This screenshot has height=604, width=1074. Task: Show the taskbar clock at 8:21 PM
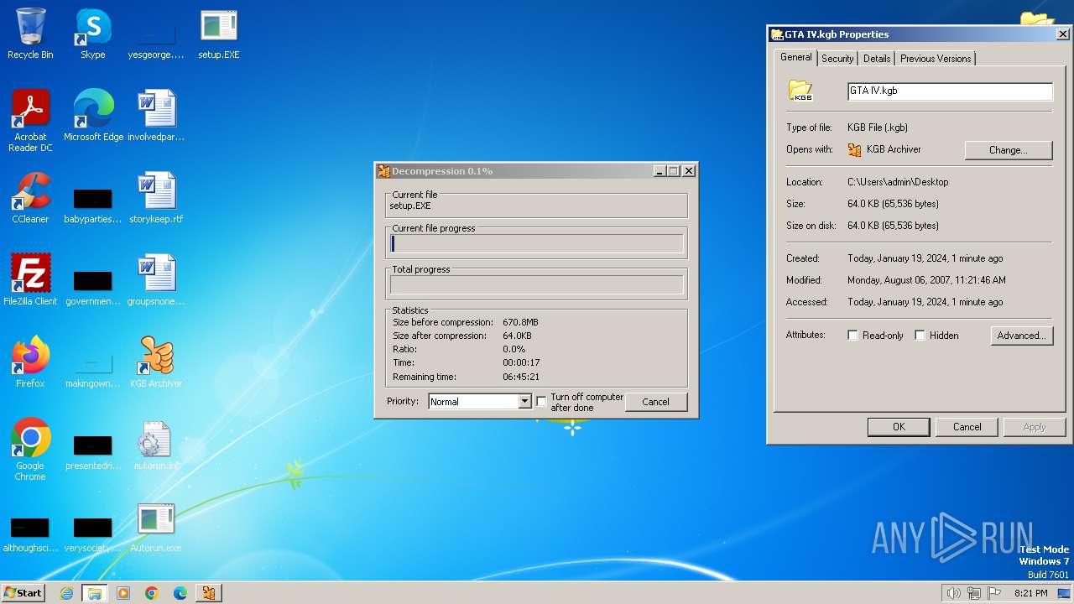pos(1031,593)
